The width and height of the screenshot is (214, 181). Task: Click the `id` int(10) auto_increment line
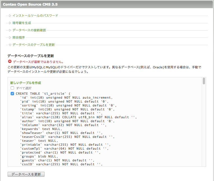coord(66,98)
